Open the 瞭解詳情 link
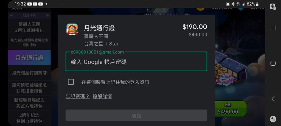The height and width of the screenshot is (126, 281). 102,96
